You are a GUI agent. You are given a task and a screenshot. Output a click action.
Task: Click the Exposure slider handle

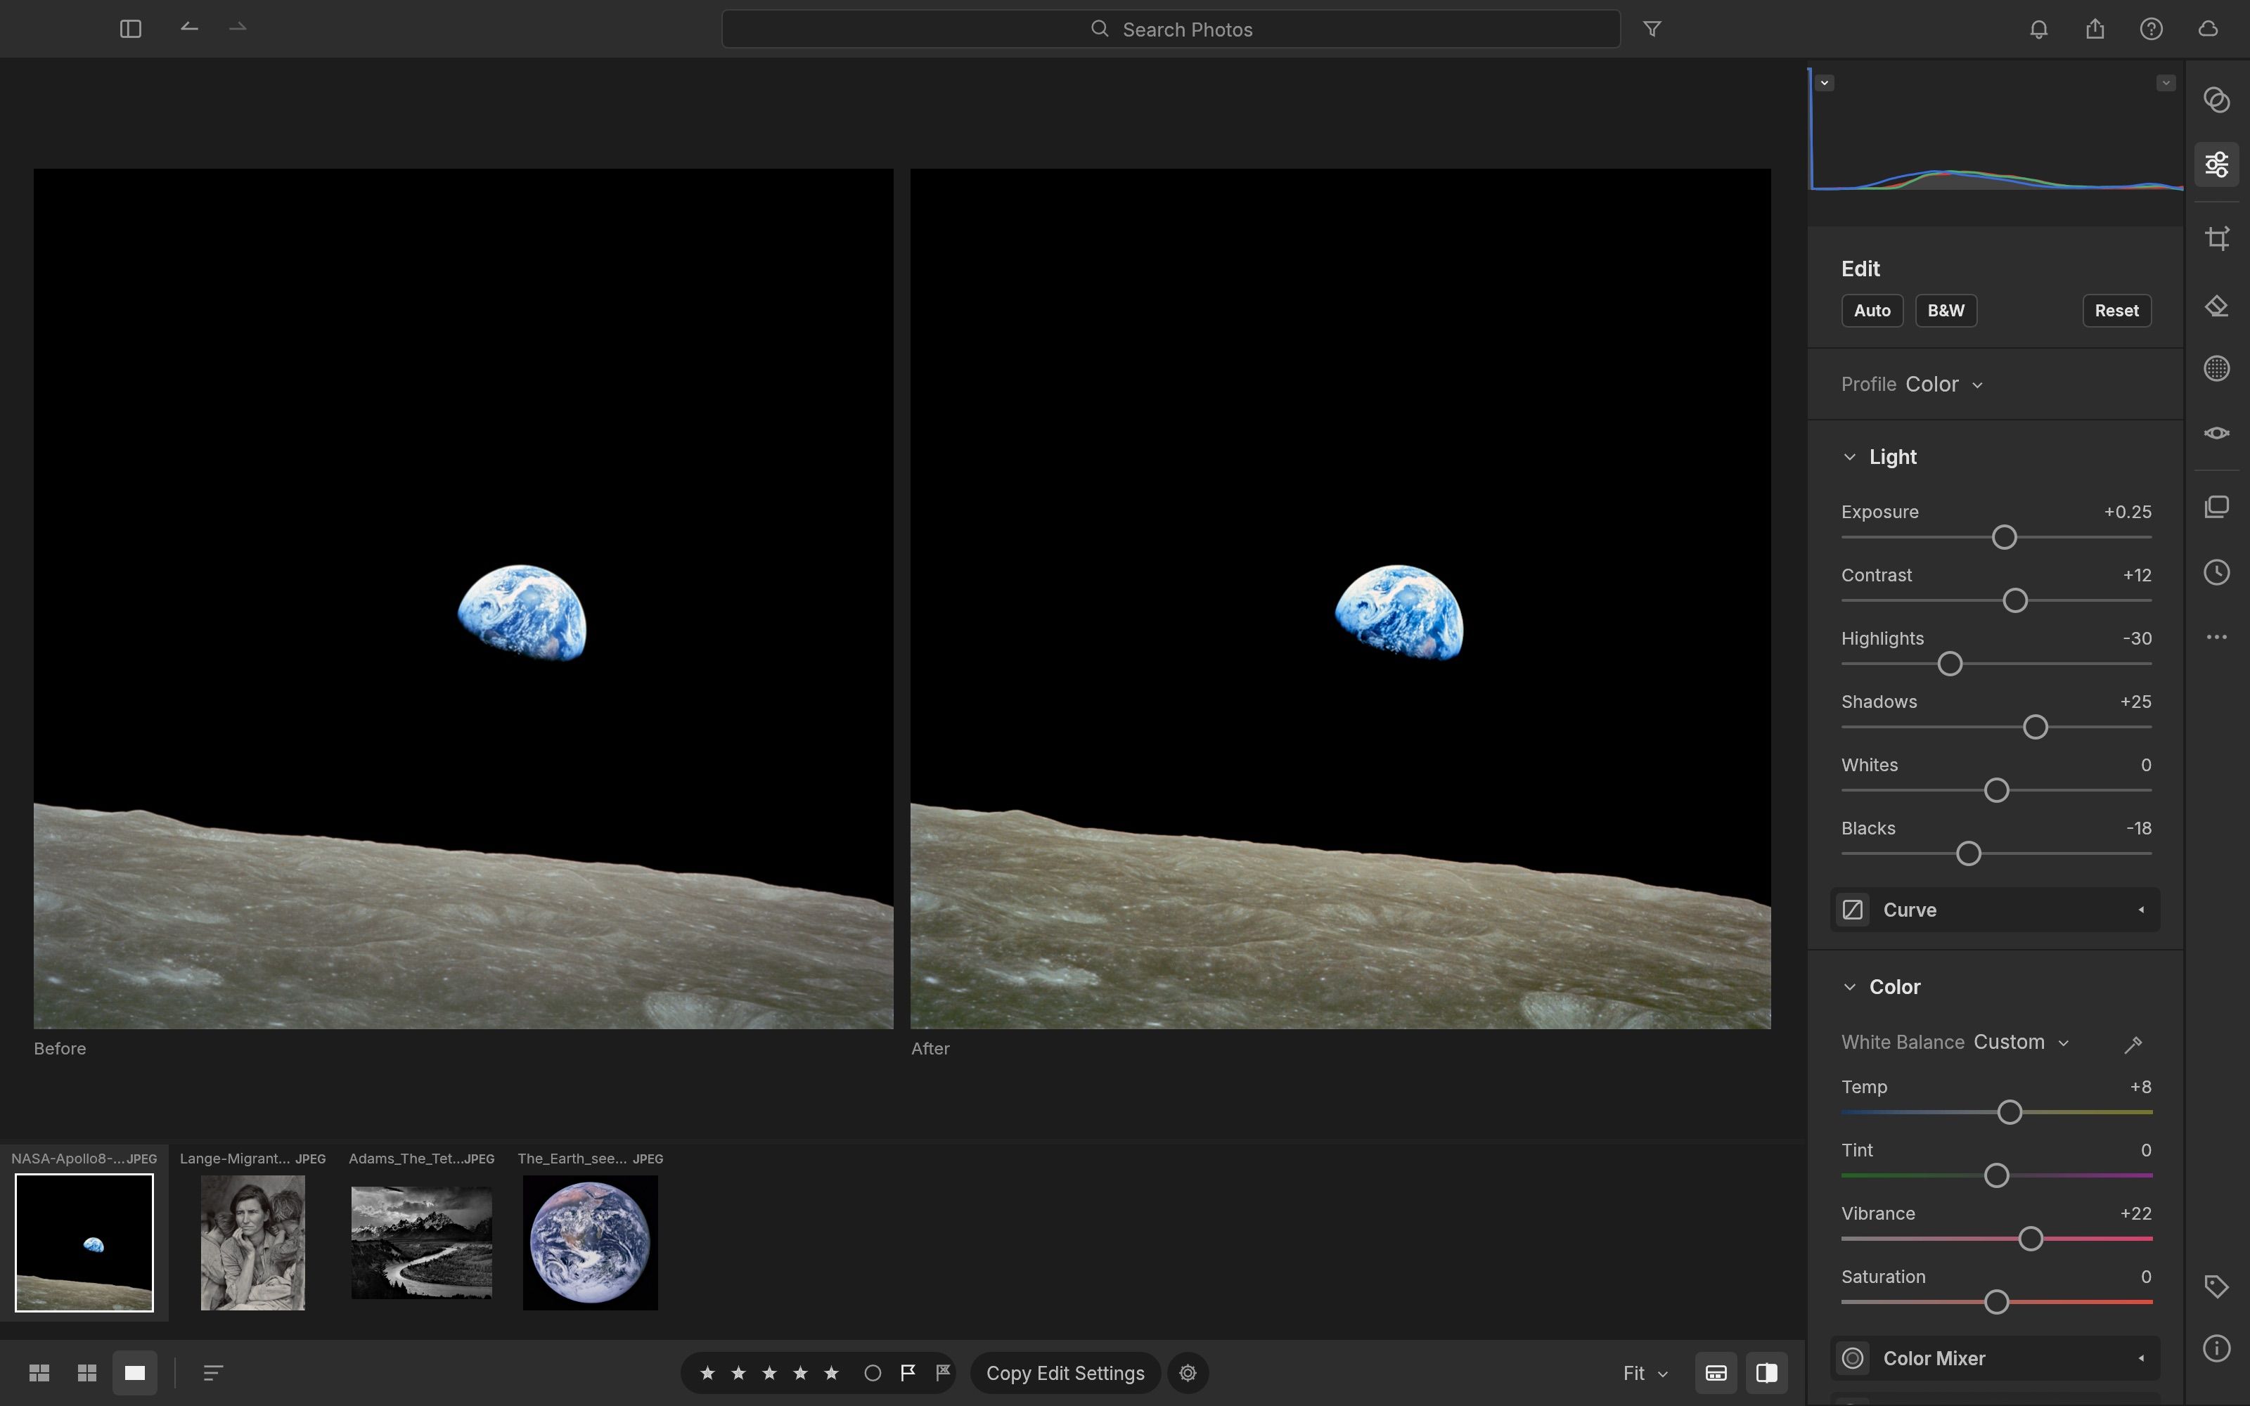(2004, 538)
